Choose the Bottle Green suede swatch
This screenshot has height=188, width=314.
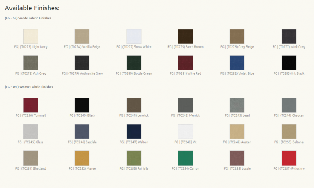(x=134, y=63)
